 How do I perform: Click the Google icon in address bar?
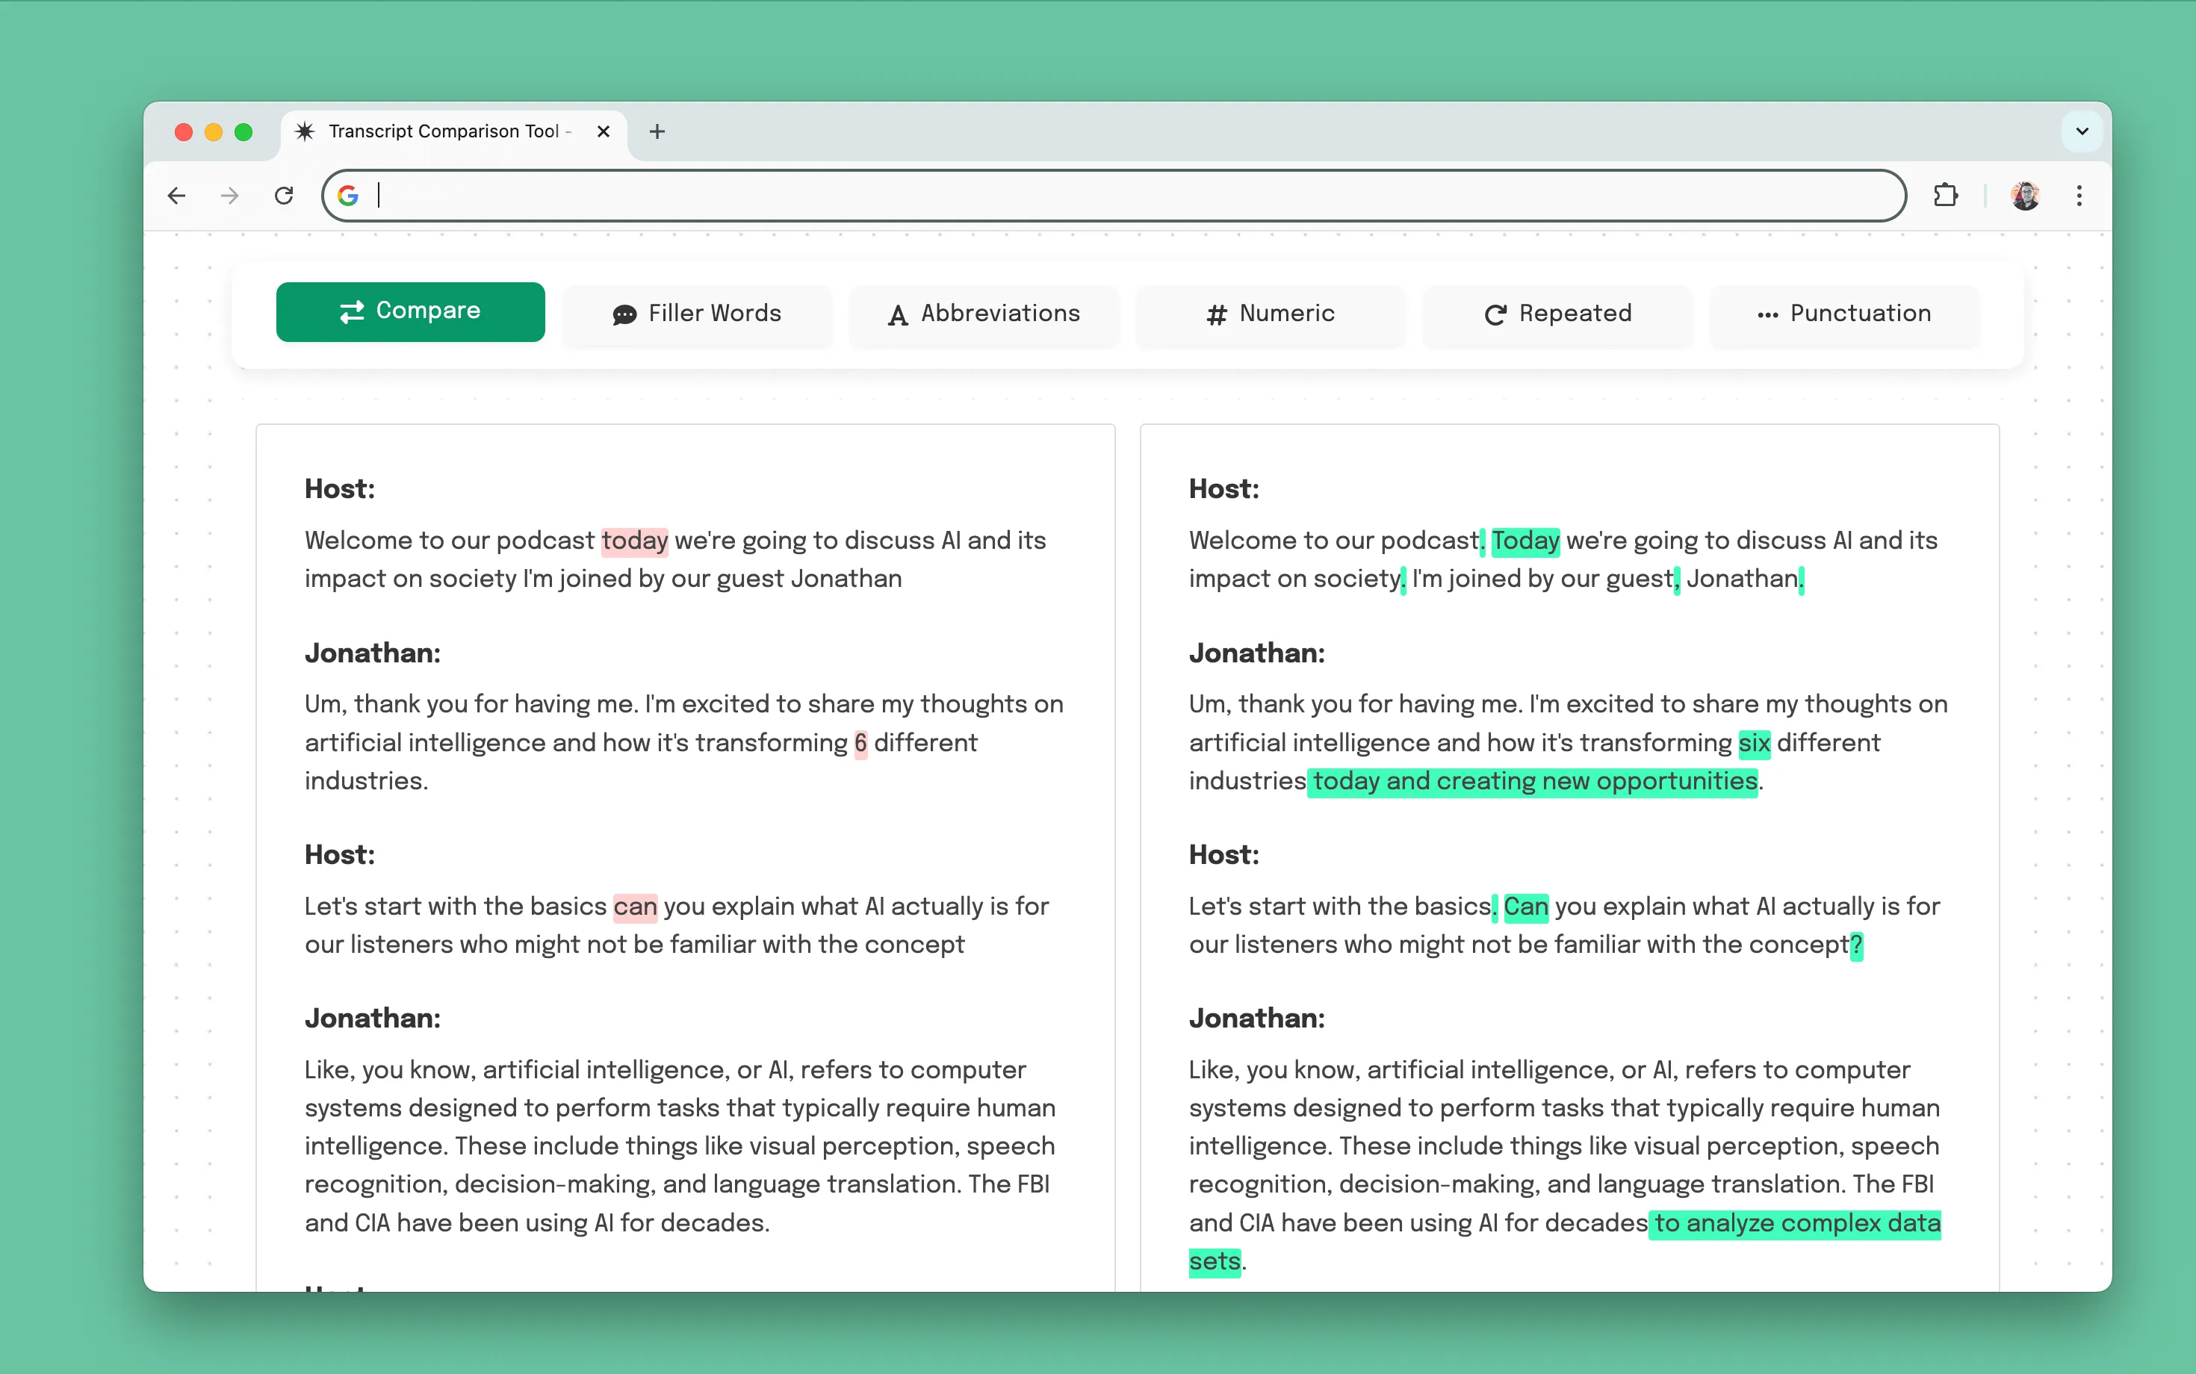pyautogui.click(x=347, y=196)
